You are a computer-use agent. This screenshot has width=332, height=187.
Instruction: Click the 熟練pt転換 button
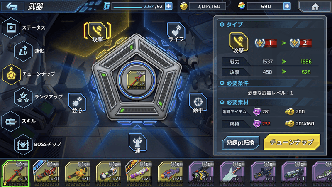241,143
